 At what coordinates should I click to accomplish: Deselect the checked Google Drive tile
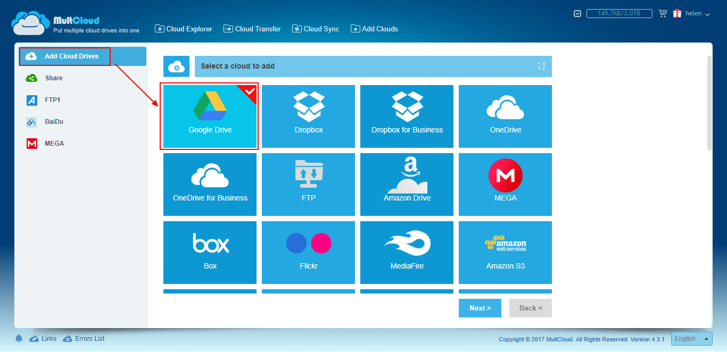point(210,116)
